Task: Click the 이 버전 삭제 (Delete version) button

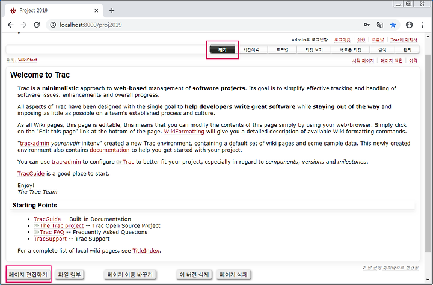Action: pyautogui.click(x=194, y=275)
